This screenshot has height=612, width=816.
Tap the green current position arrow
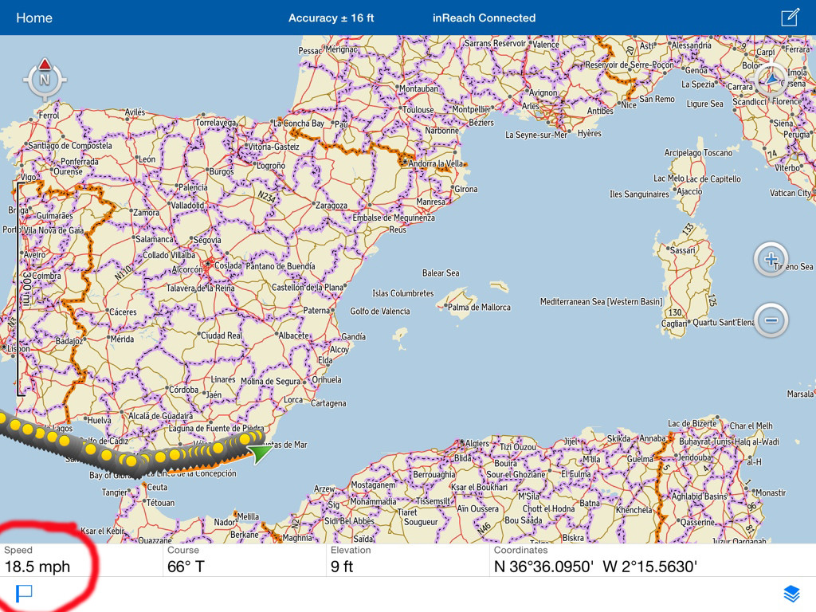(x=259, y=453)
